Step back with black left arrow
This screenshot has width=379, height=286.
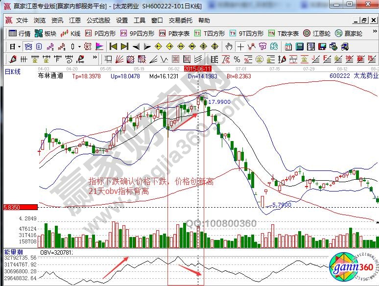point(136,47)
